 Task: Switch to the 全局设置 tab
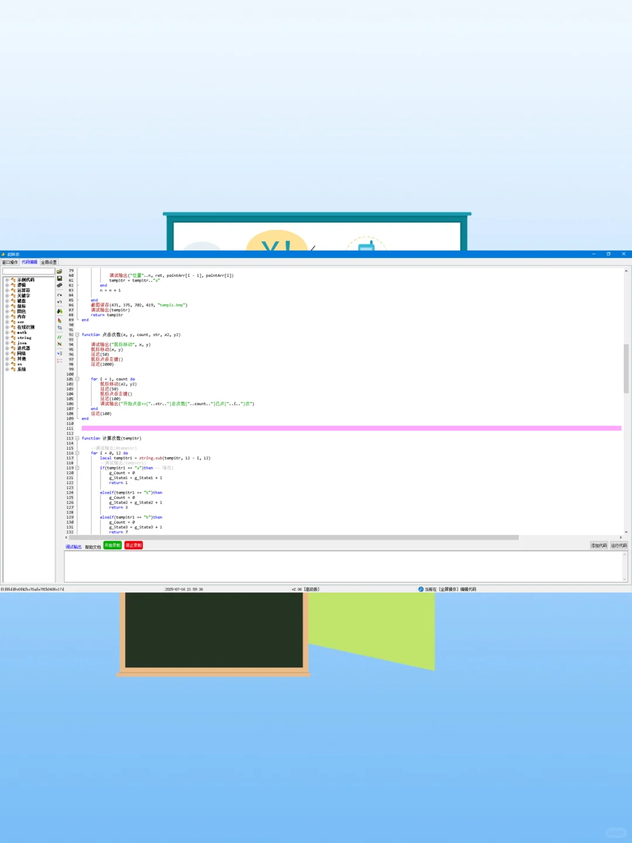tap(49, 262)
